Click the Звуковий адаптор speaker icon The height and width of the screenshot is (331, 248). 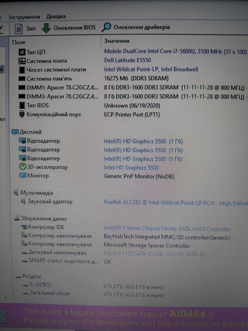(x=24, y=201)
